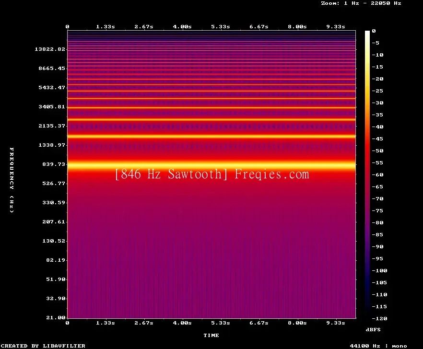Click the -60 value on the dBFS scale
The image size is (423, 349).
coord(377,175)
